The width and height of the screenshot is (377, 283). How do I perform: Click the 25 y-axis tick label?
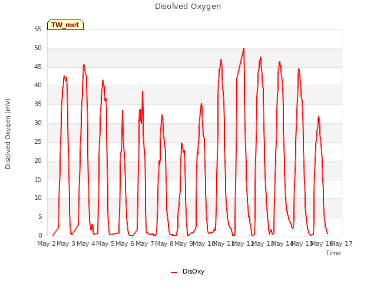[x=38, y=141]
